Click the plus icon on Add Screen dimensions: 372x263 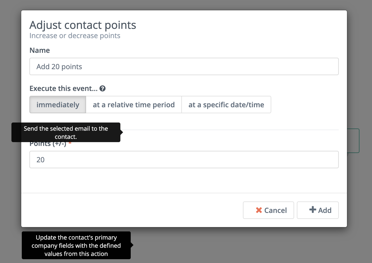[x=313, y=210]
